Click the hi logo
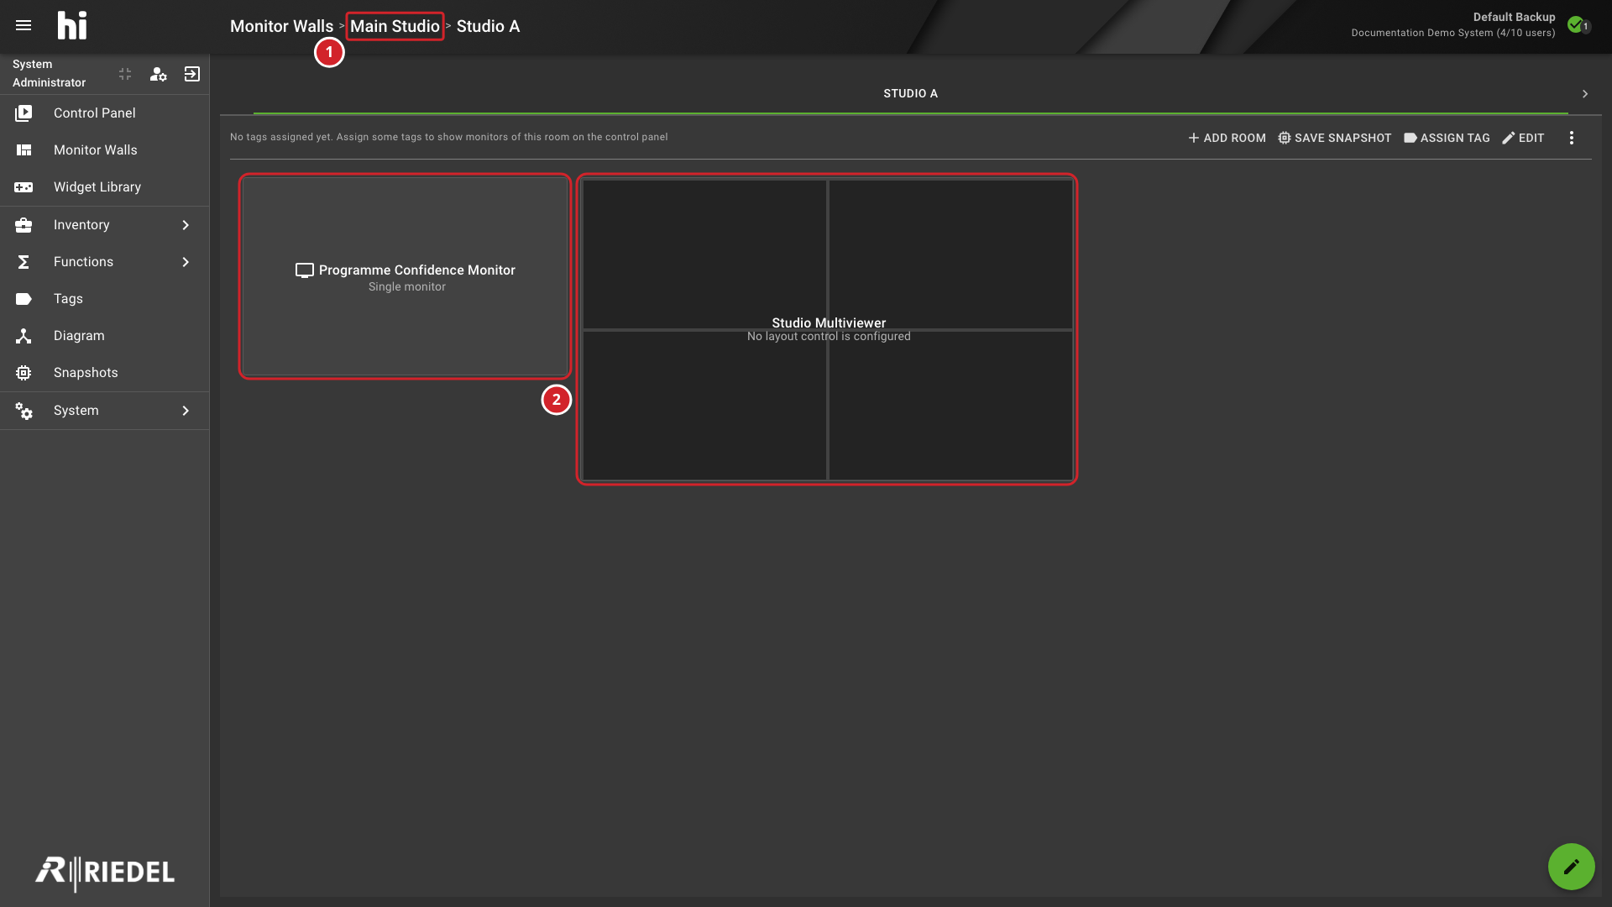 click(72, 25)
